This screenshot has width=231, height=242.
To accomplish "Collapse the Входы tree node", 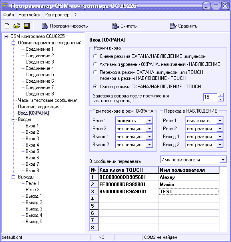I will [14, 120].
